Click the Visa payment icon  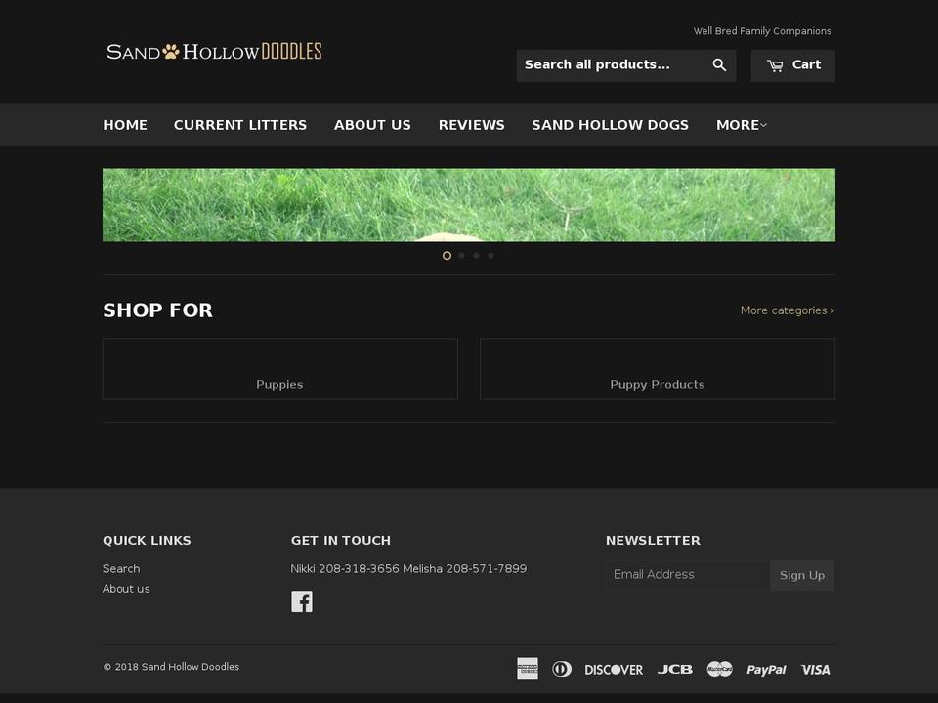click(x=815, y=670)
